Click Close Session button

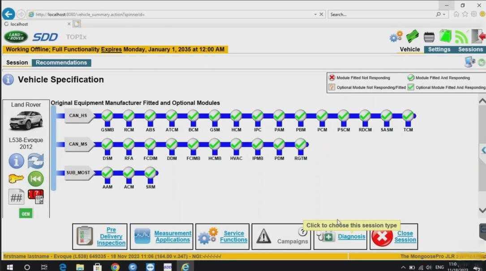pos(394,237)
